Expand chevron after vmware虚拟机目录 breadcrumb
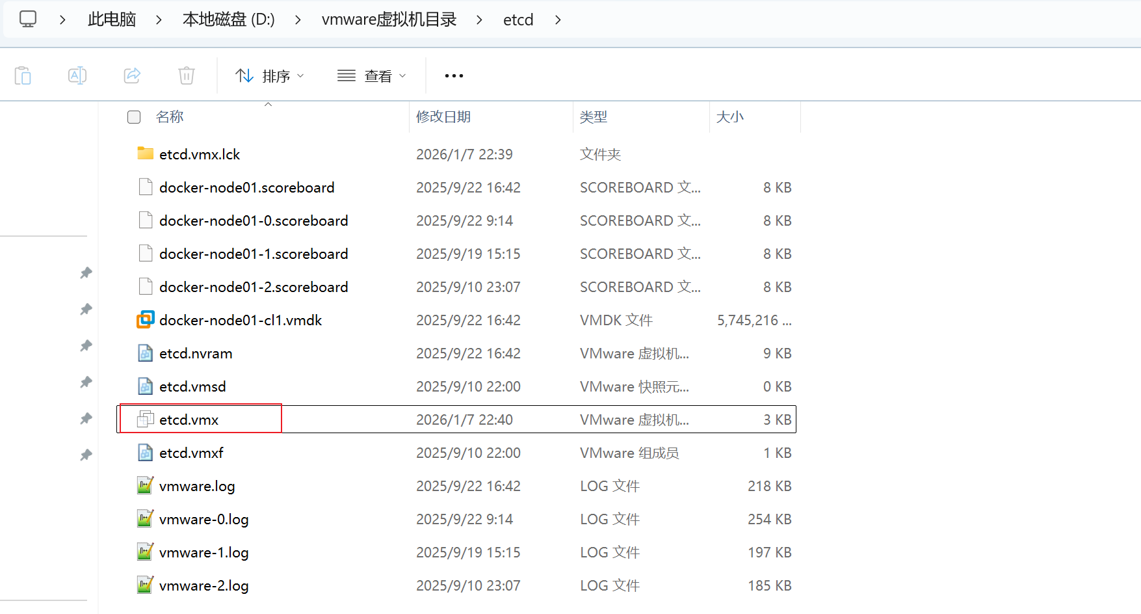Screen dimensions: 1141x614 pyautogui.click(x=479, y=20)
